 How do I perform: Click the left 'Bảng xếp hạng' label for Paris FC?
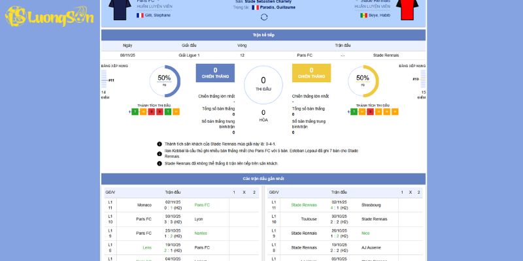(x=114, y=66)
